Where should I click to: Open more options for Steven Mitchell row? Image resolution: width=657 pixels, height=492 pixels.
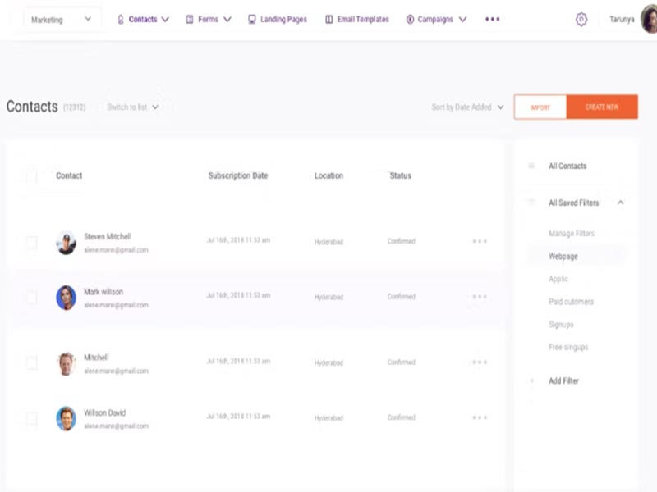point(480,241)
